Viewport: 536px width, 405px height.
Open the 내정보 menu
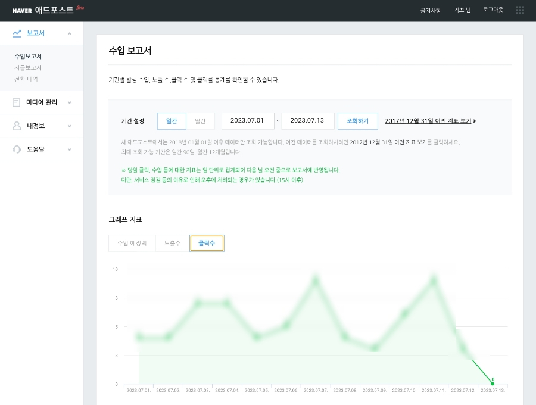click(x=42, y=126)
